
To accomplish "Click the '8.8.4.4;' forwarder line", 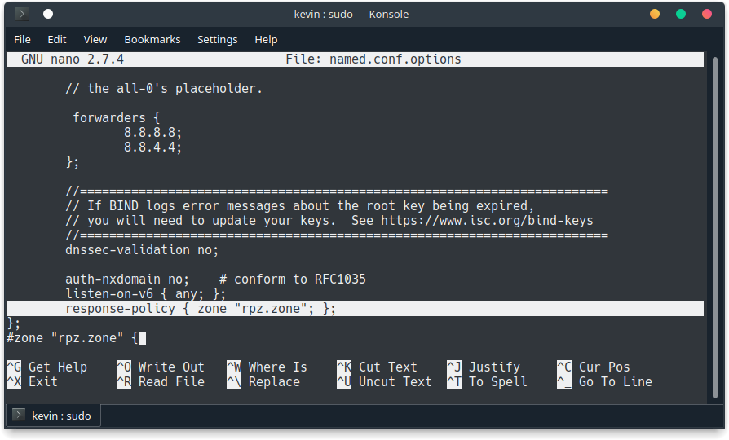I will pyautogui.click(x=152, y=147).
